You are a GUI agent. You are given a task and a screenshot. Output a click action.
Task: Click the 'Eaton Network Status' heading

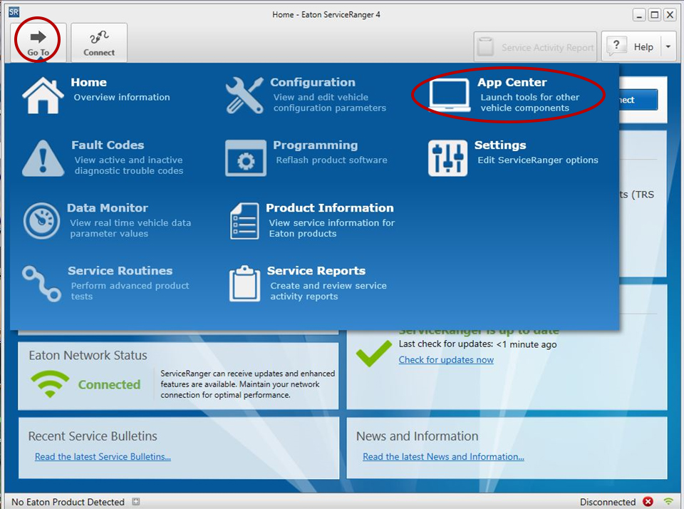pos(88,355)
